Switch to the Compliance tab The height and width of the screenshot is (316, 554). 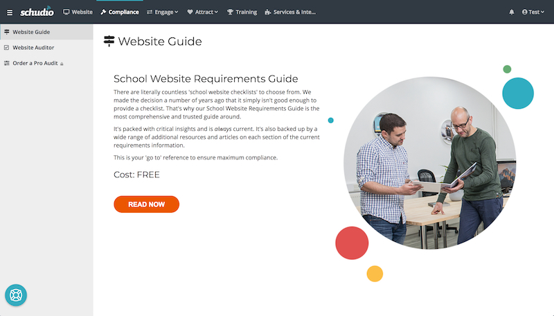coord(119,12)
